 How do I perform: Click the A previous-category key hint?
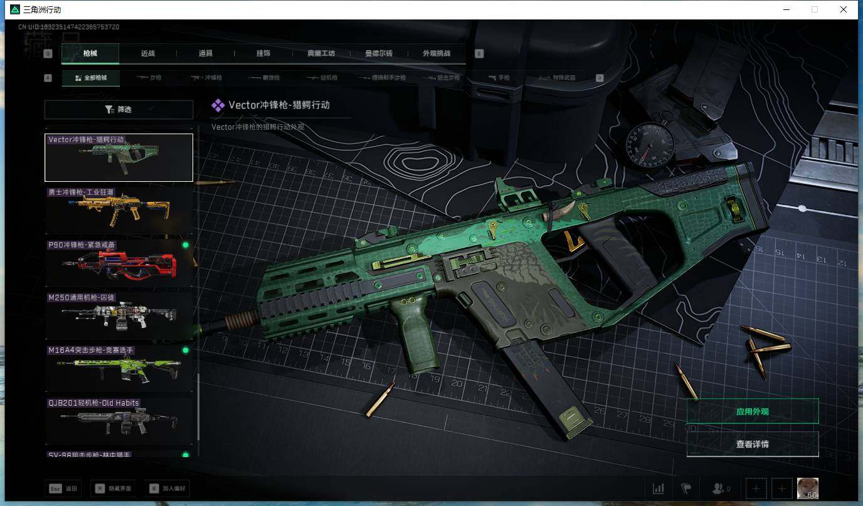(x=48, y=78)
